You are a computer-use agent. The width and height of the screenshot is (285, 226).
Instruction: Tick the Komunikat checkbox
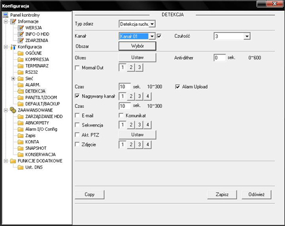121,116
